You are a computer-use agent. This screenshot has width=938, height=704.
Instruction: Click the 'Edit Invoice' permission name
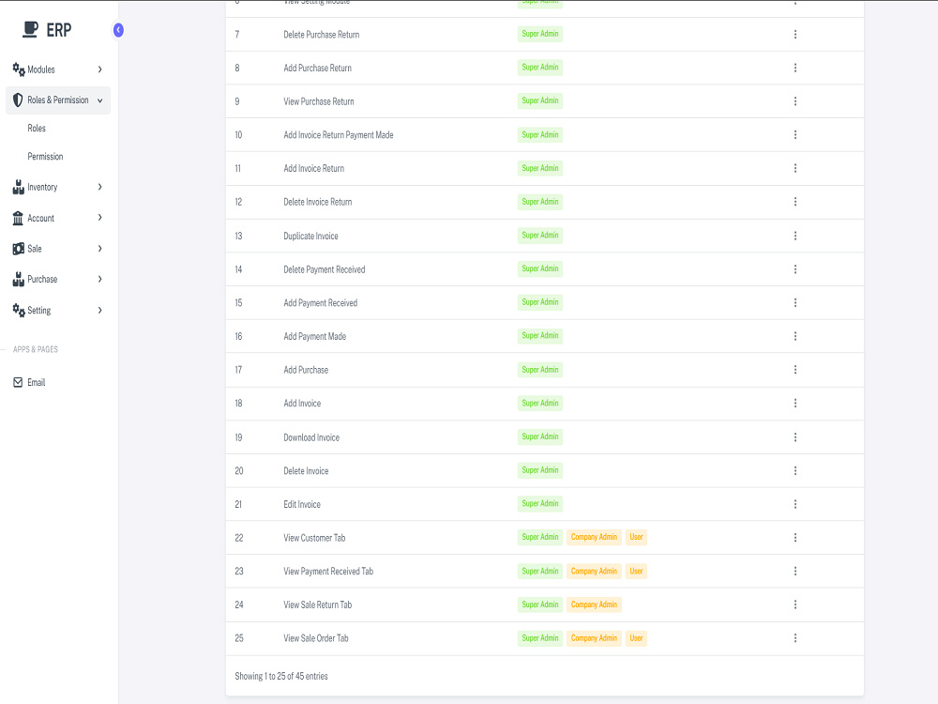pyautogui.click(x=302, y=505)
